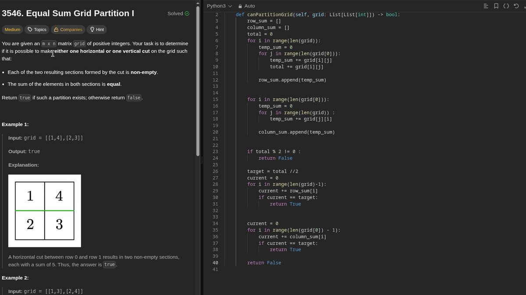526x295 pixels.
Task: Click the line reading row_sum = []
Action: tap(263, 21)
